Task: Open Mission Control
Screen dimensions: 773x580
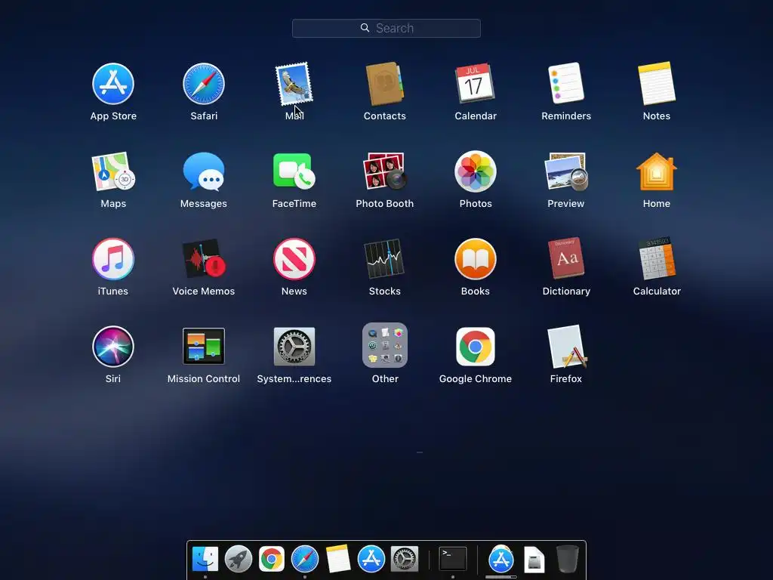Action: pyautogui.click(x=204, y=346)
